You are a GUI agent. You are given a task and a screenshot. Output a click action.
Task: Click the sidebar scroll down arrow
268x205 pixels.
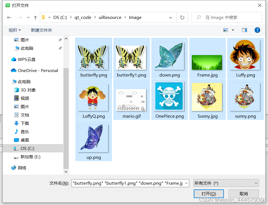[66, 172]
